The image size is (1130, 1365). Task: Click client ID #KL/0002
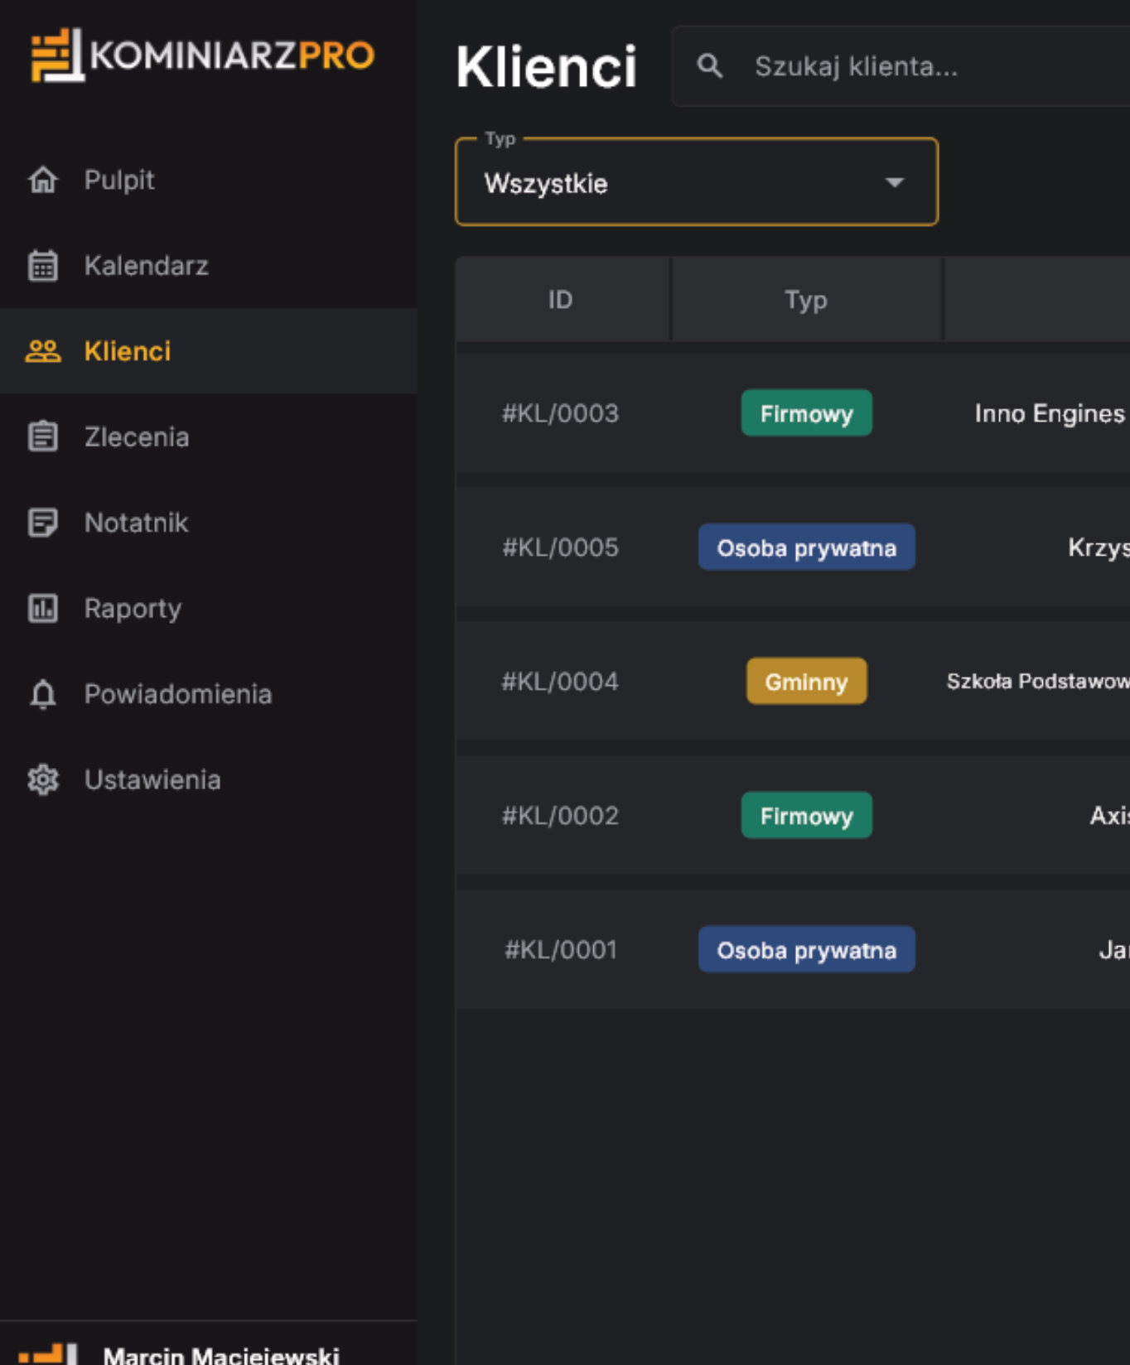[561, 816]
